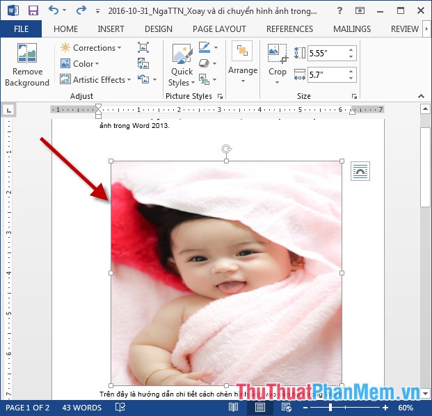
Task: Click the shape height field showing 5.55"
Action: [326, 53]
